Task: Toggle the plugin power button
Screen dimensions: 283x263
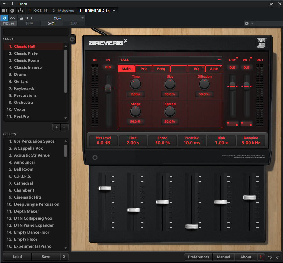Action: tap(4, 18)
